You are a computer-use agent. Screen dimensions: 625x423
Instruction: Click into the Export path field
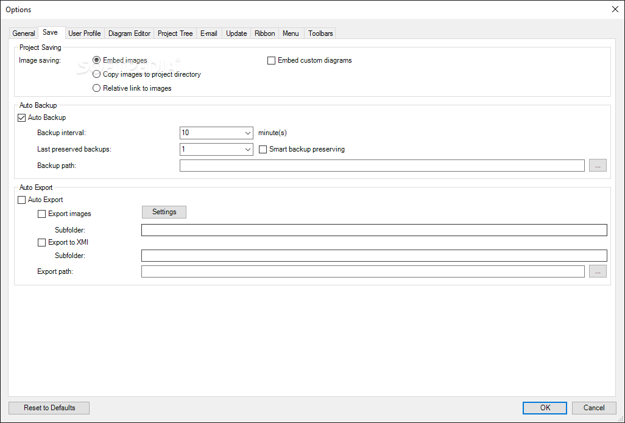[x=362, y=271]
